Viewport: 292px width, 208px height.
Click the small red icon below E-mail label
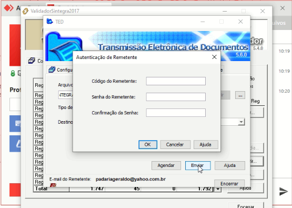tap(53, 185)
